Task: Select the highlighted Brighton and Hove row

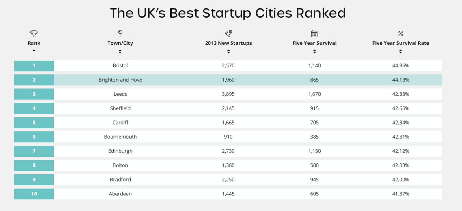Action: pyautogui.click(x=120, y=80)
